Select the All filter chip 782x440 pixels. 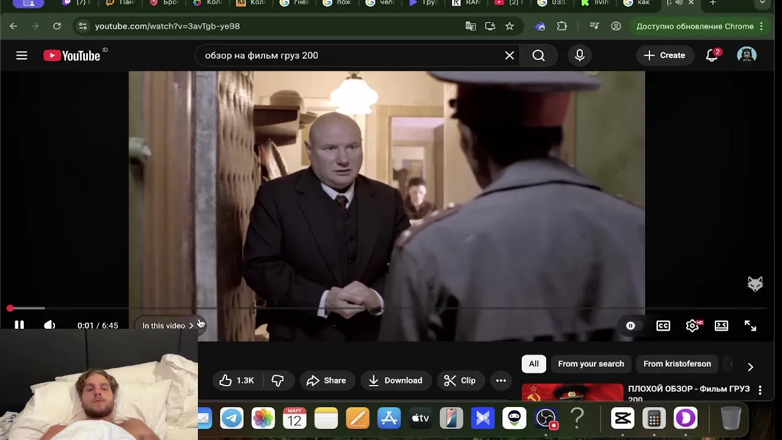point(534,364)
